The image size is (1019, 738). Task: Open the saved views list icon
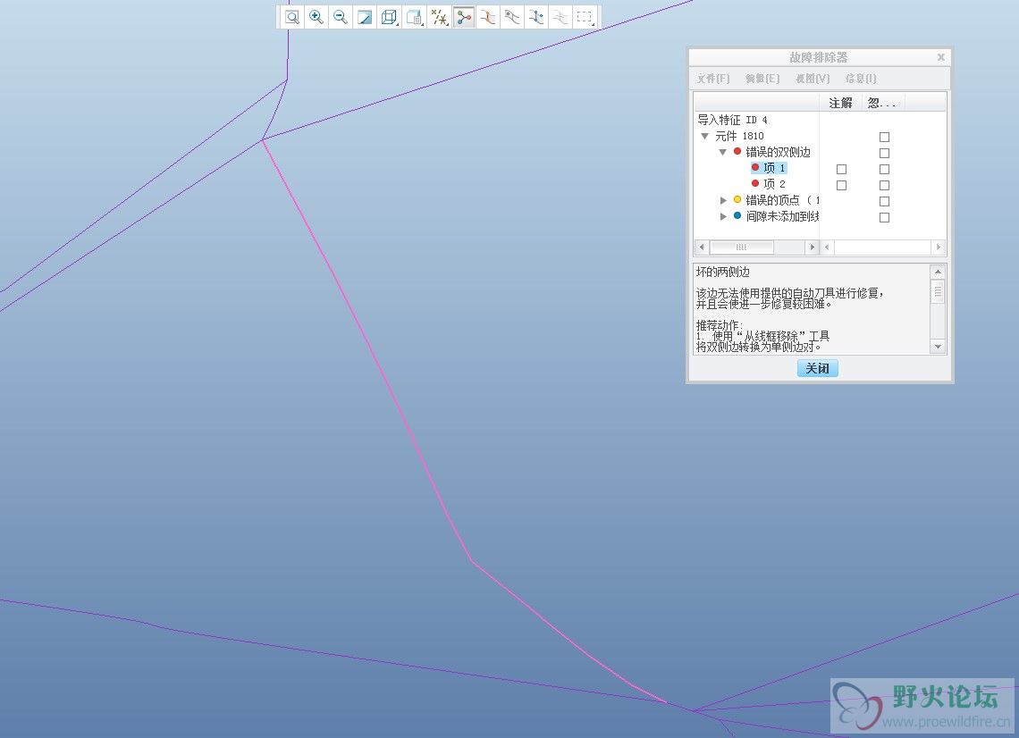[414, 17]
